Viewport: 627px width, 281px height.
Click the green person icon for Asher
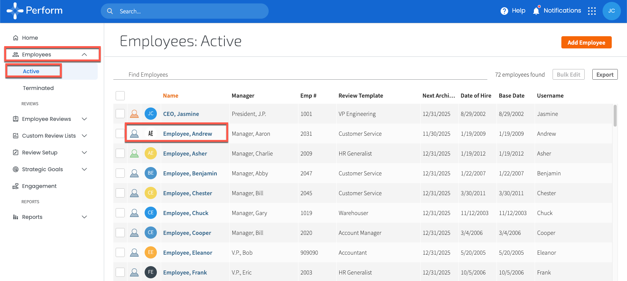pyautogui.click(x=134, y=154)
